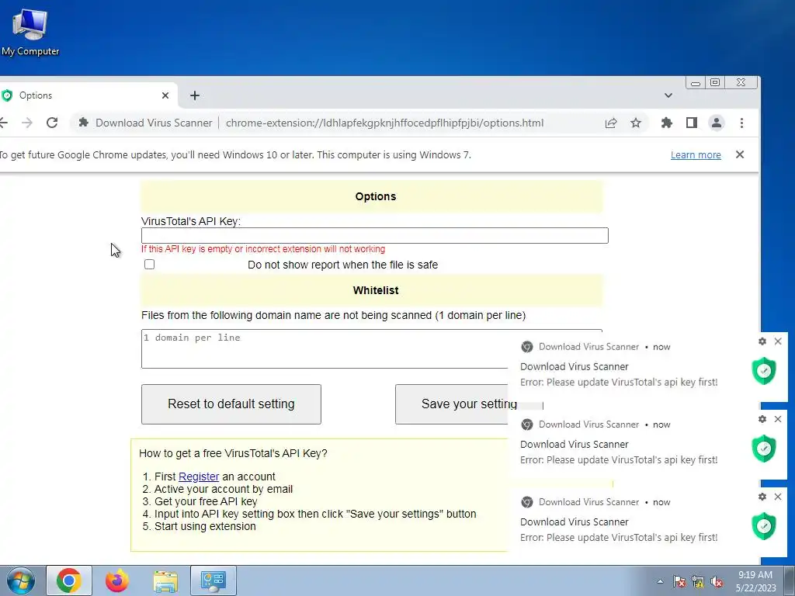795x596 pixels.
Task: Click the control panel taskbar item
Action: 213,580
